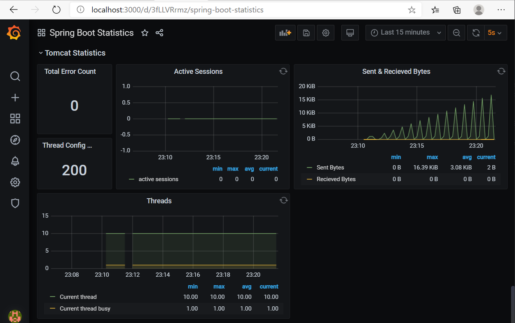The width and height of the screenshot is (515, 323).
Task: Save the dashboard with disk icon
Action: pyautogui.click(x=306, y=33)
